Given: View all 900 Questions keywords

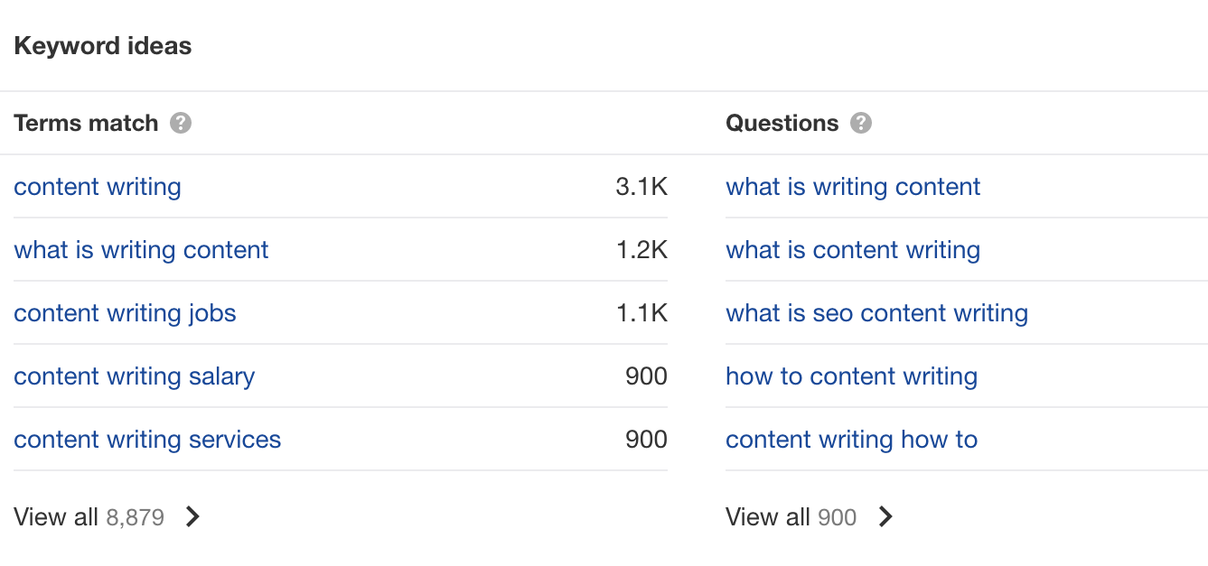Looking at the screenshot, I should point(791,517).
